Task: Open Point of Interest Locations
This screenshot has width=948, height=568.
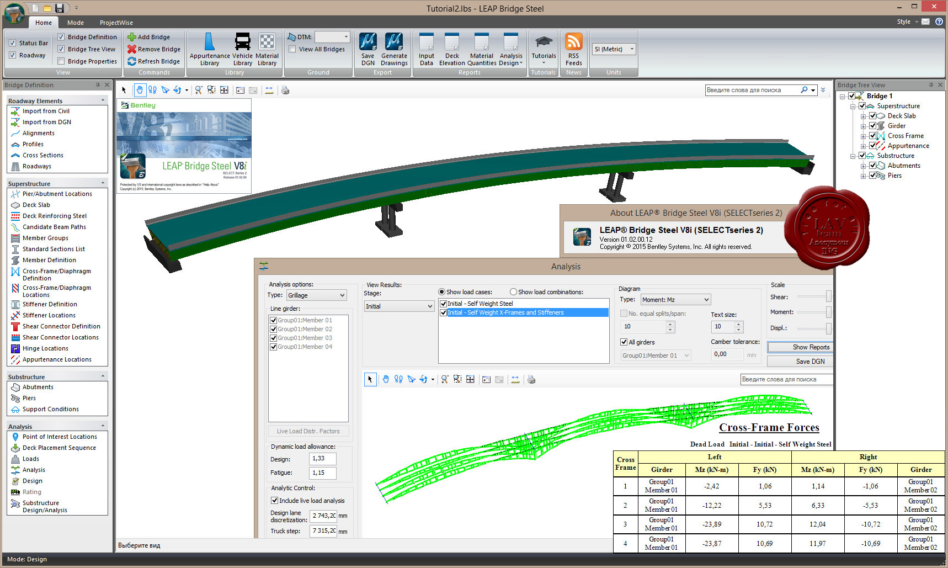Action: tap(60, 437)
